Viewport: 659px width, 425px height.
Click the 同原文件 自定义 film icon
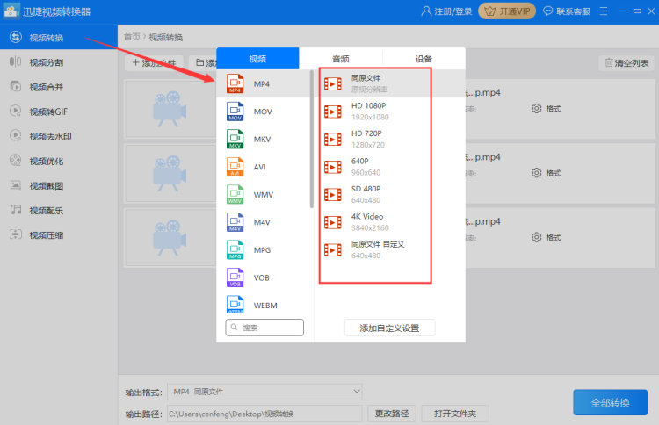coord(333,250)
